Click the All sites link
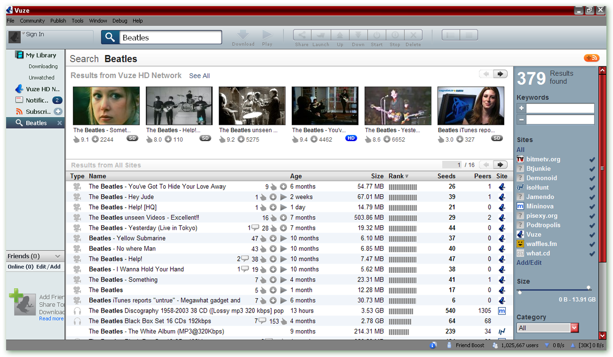The width and height of the screenshot is (613, 357). point(521,150)
